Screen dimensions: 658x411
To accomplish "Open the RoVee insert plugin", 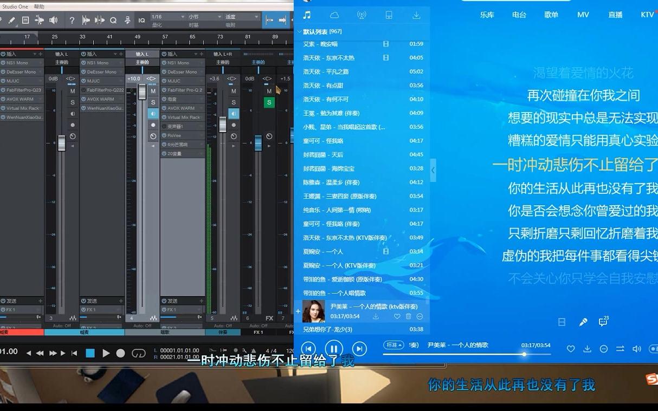I will 183,135.
